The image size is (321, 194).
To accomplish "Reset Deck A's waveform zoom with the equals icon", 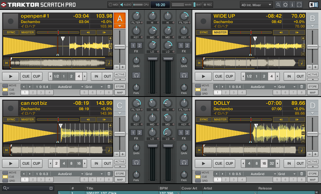I will coord(110,46).
